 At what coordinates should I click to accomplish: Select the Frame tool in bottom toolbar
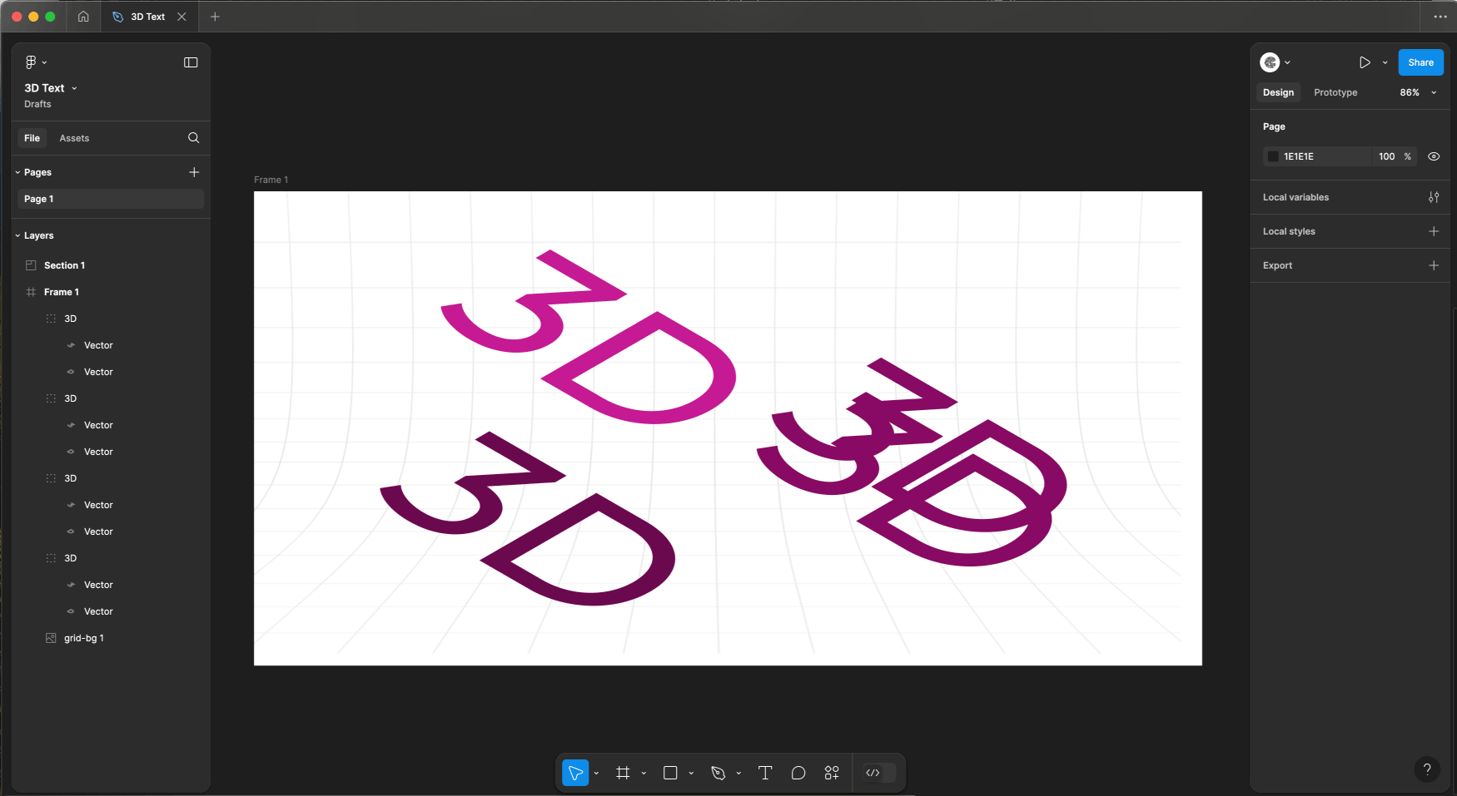[623, 773]
